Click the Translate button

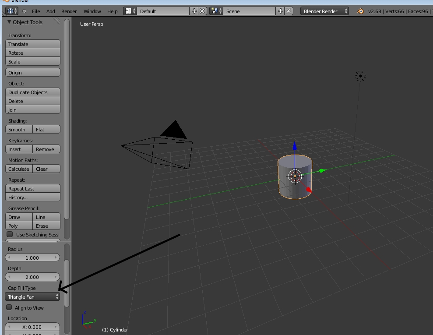point(33,44)
